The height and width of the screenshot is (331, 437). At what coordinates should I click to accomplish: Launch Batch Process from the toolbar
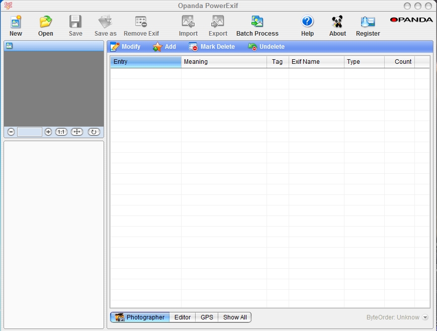click(x=257, y=22)
